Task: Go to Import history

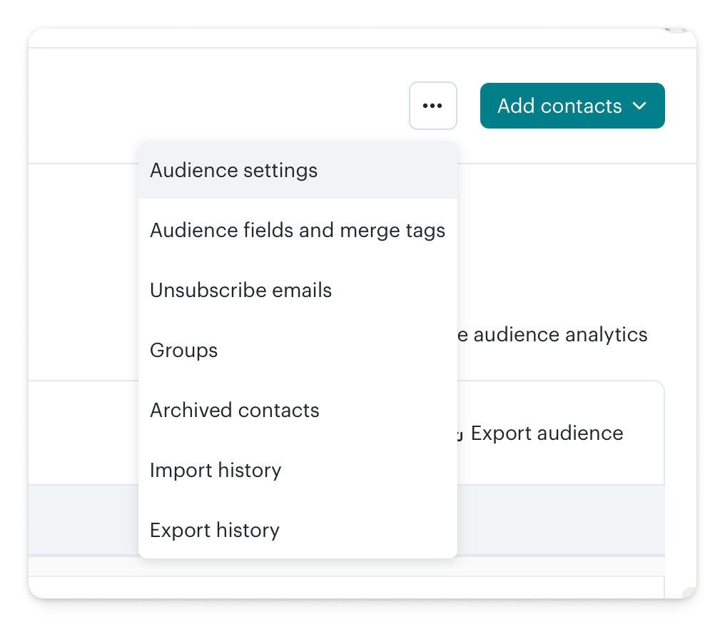Action: coord(216,471)
